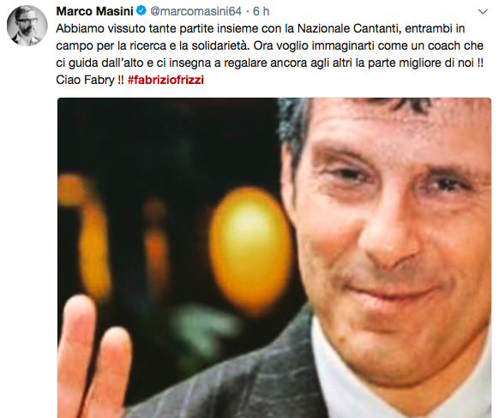Click the peace-sign fingers in the photo

[93, 356]
